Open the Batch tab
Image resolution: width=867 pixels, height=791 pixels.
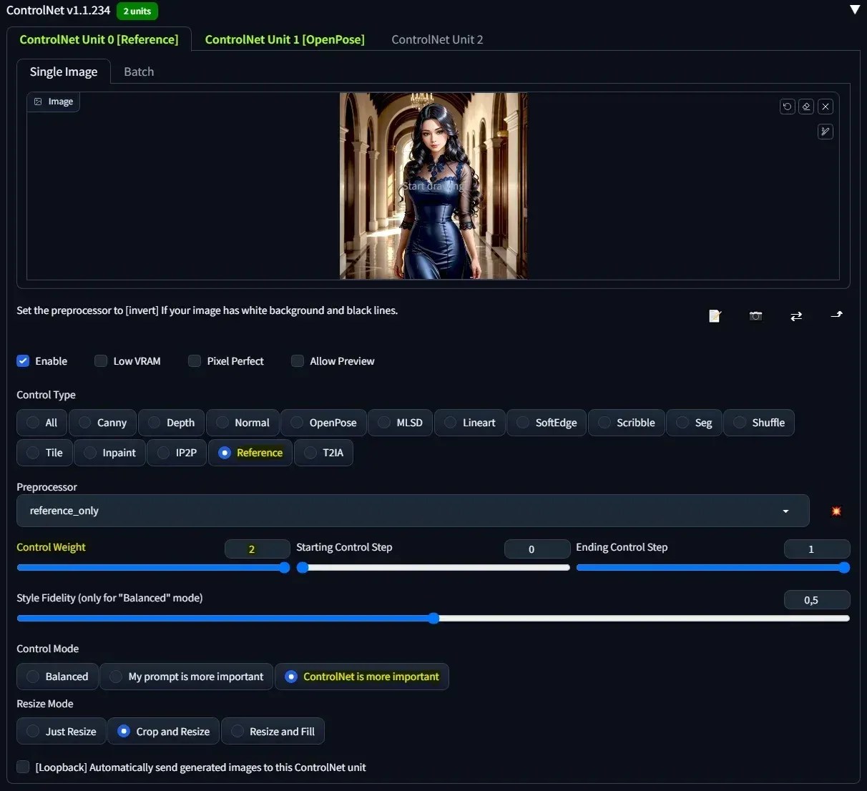139,72
